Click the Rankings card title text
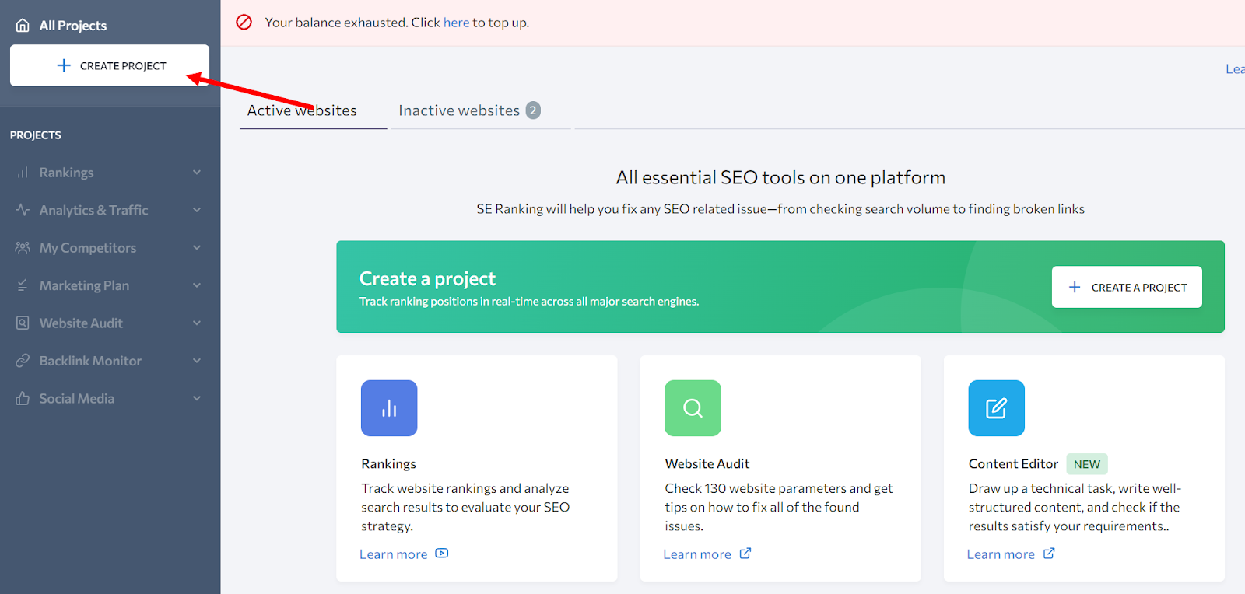 click(388, 464)
